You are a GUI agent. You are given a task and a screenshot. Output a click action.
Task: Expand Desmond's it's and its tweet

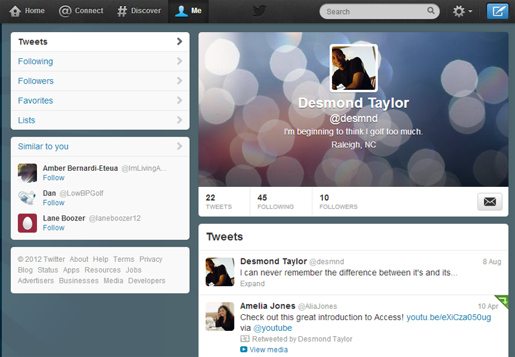tap(252, 283)
